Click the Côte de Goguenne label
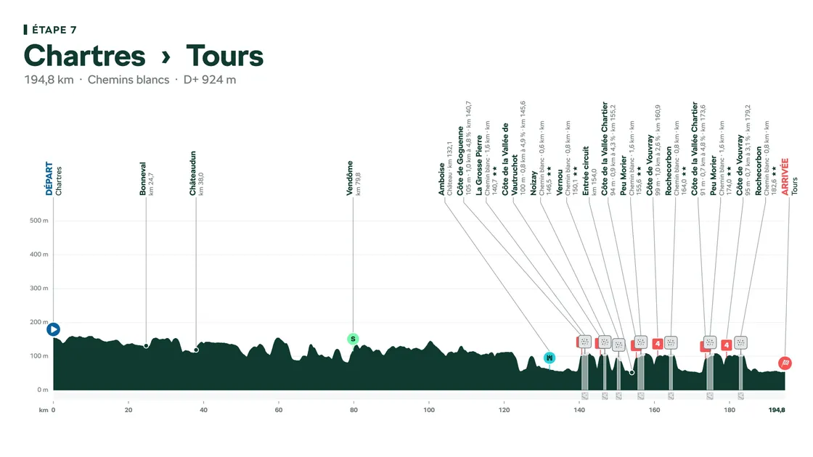Image resolution: width=813 pixels, height=457 pixels. (465, 148)
